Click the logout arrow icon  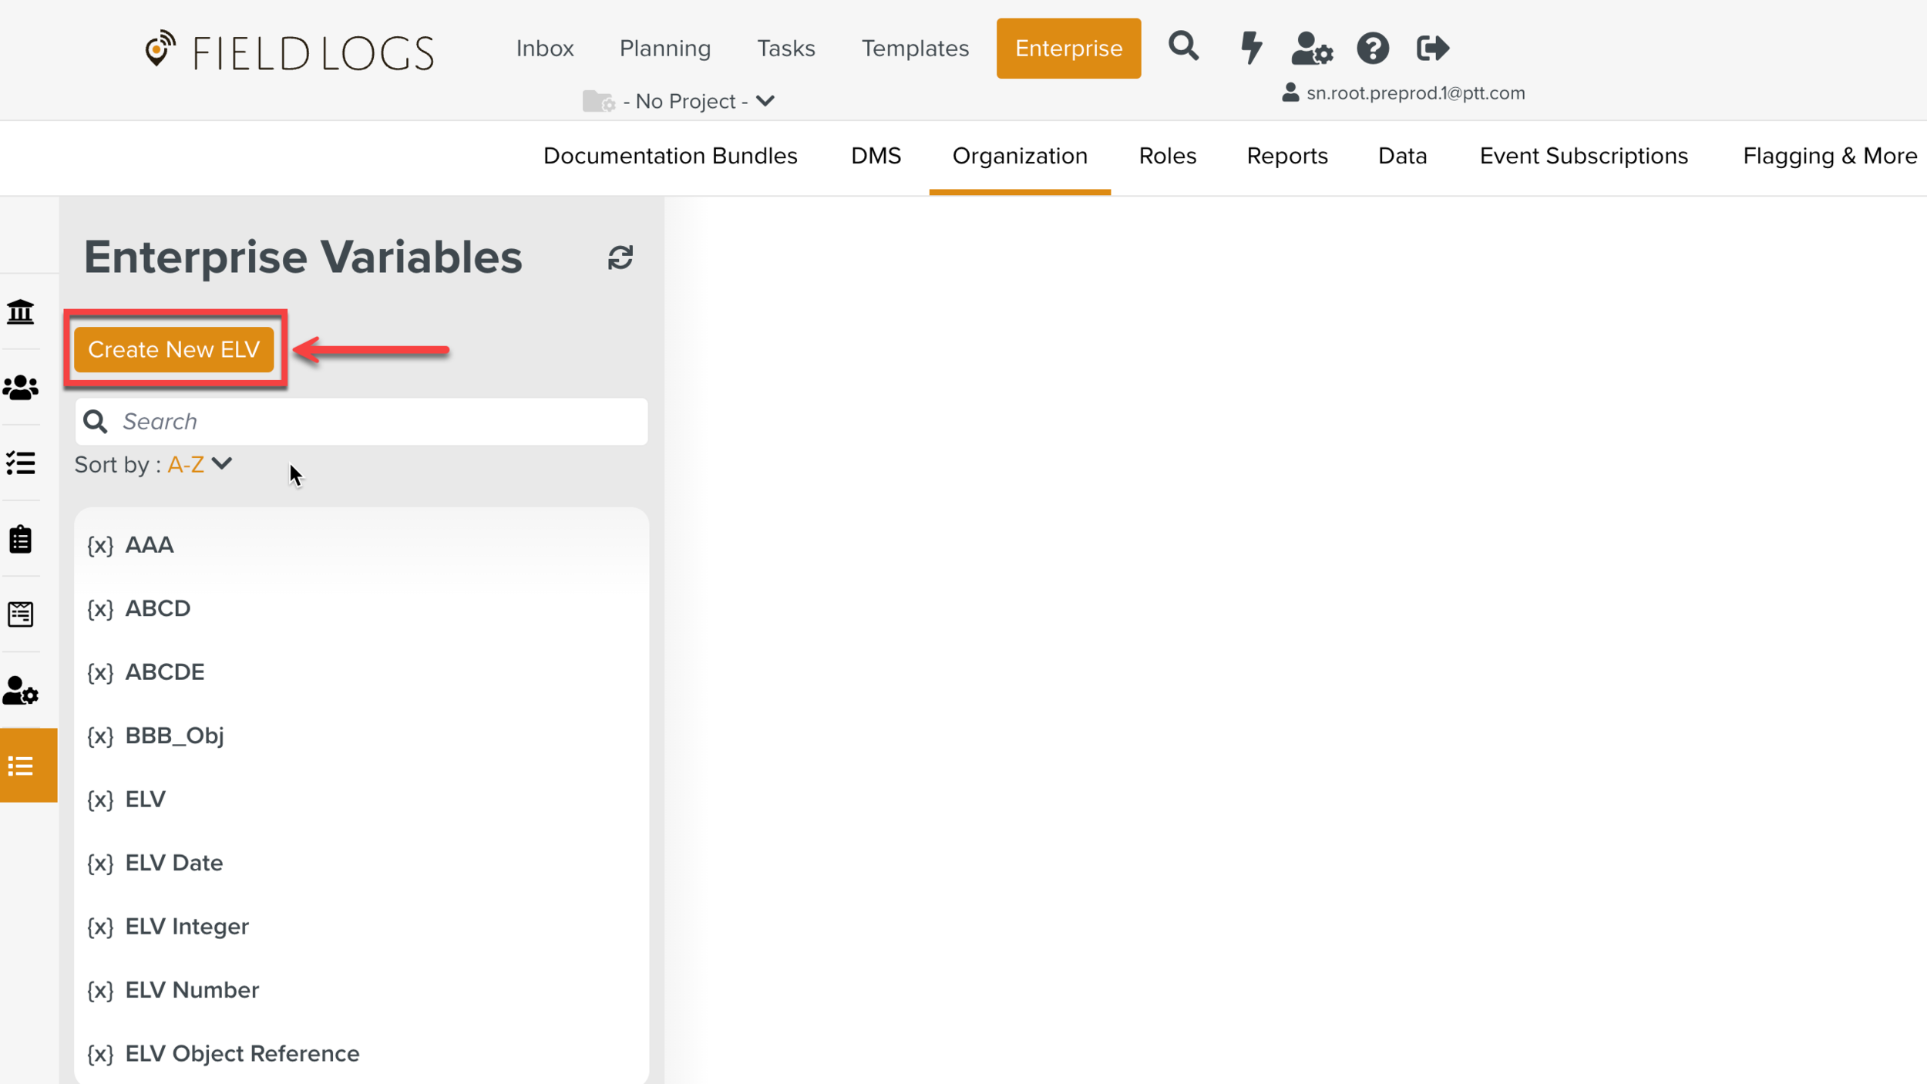point(1432,49)
